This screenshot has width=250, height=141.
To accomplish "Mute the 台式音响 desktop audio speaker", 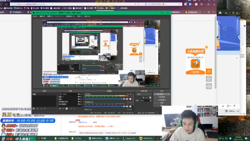I will [x=127, y=99].
